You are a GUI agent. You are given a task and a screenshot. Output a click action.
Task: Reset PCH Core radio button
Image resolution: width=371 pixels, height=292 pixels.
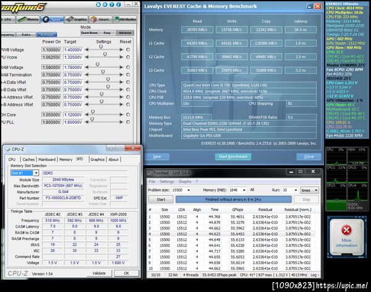pyautogui.click(x=128, y=114)
